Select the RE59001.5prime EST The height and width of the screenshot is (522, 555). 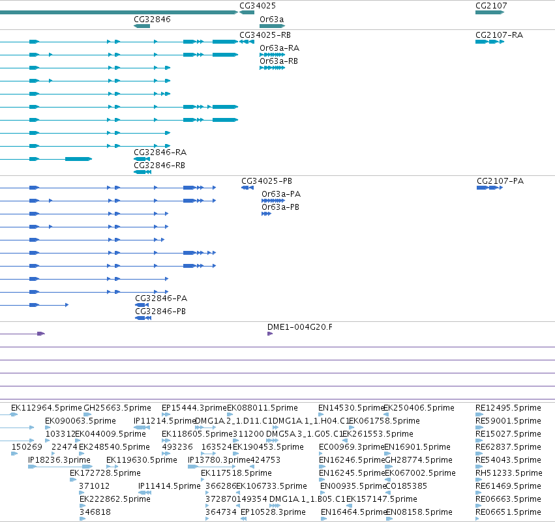click(x=479, y=428)
